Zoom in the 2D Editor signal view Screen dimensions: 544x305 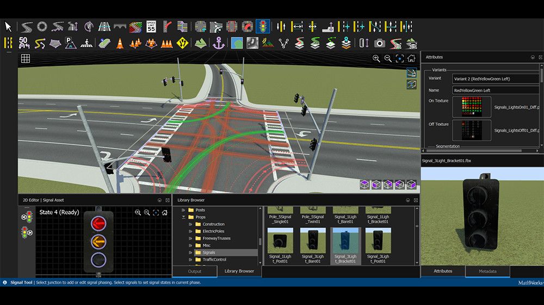tap(138, 213)
